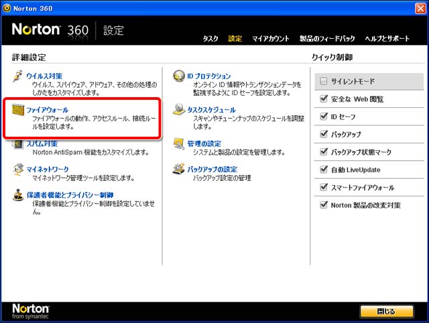Image resolution: width=429 pixels, height=323 pixels.
Task: Open the 管理の設定 link
Action: [204, 143]
